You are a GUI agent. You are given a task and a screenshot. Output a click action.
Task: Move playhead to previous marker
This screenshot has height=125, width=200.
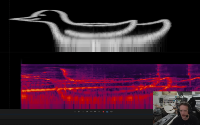tap(87, 111)
